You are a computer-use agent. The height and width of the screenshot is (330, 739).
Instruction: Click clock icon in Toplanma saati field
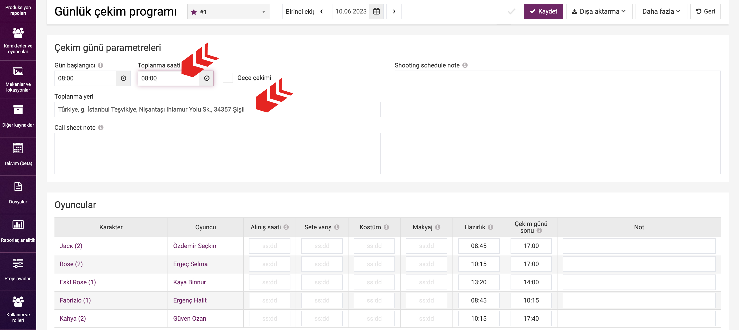207,78
